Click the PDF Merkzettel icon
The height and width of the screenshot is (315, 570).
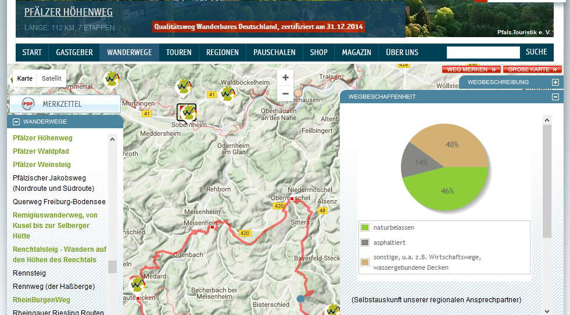(28, 104)
